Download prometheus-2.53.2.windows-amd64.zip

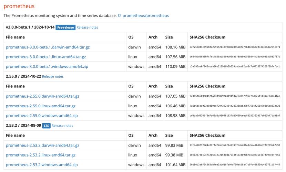[x=42, y=164]
